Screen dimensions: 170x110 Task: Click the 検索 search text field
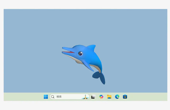click(x=66, y=97)
